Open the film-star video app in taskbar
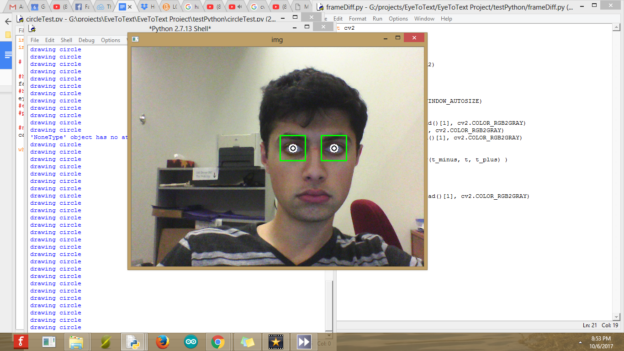Screen dimensions: 624x351 click(x=275, y=341)
